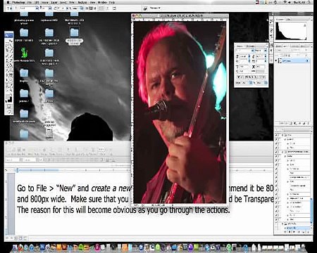This screenshot has width=317, height=253.
Task: Open the Photoshop File menu
Action: [x=30, y=2]
